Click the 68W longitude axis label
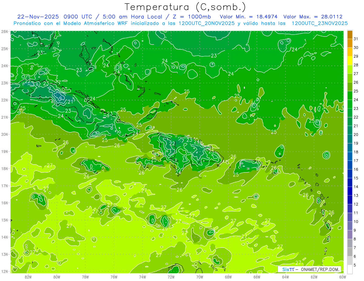 click(228, 277)
